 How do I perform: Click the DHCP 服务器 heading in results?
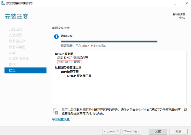pyautogui.click(x=64, y=54)
